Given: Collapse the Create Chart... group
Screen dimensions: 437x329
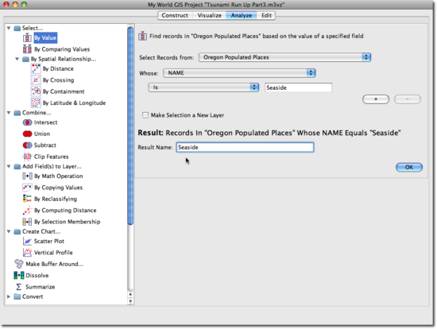Looking at the screenshot, I should 9,231.
